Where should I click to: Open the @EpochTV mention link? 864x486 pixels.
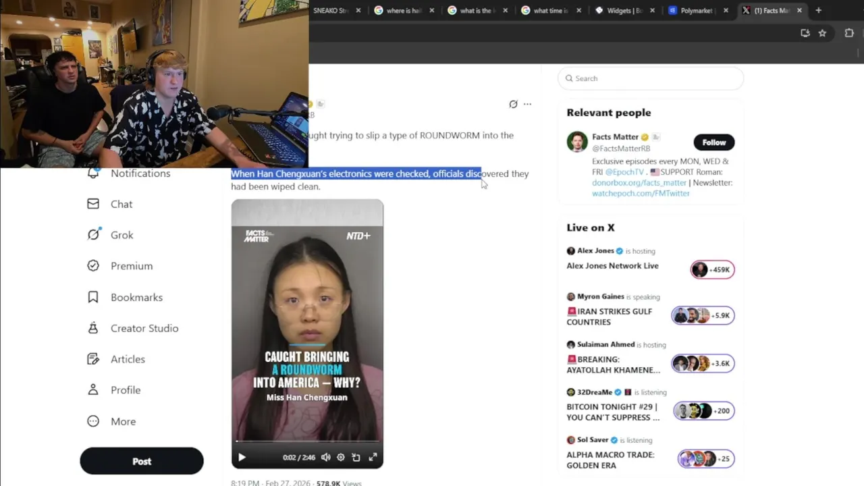pyautogui.click(x=624, y=172)
